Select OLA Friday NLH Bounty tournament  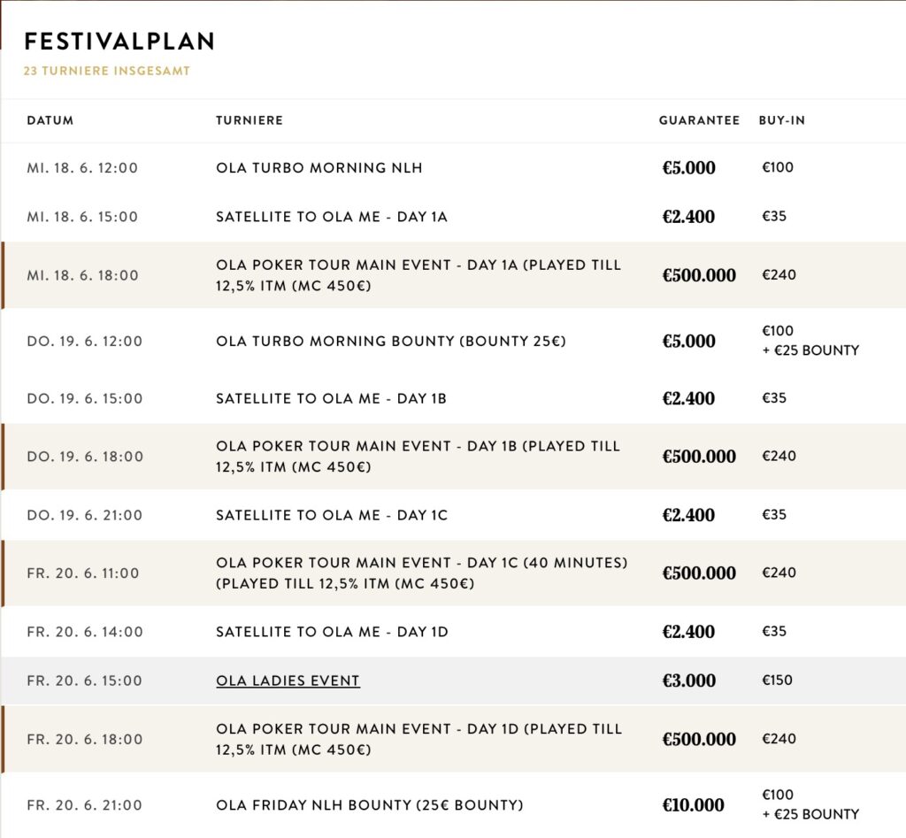369,805
